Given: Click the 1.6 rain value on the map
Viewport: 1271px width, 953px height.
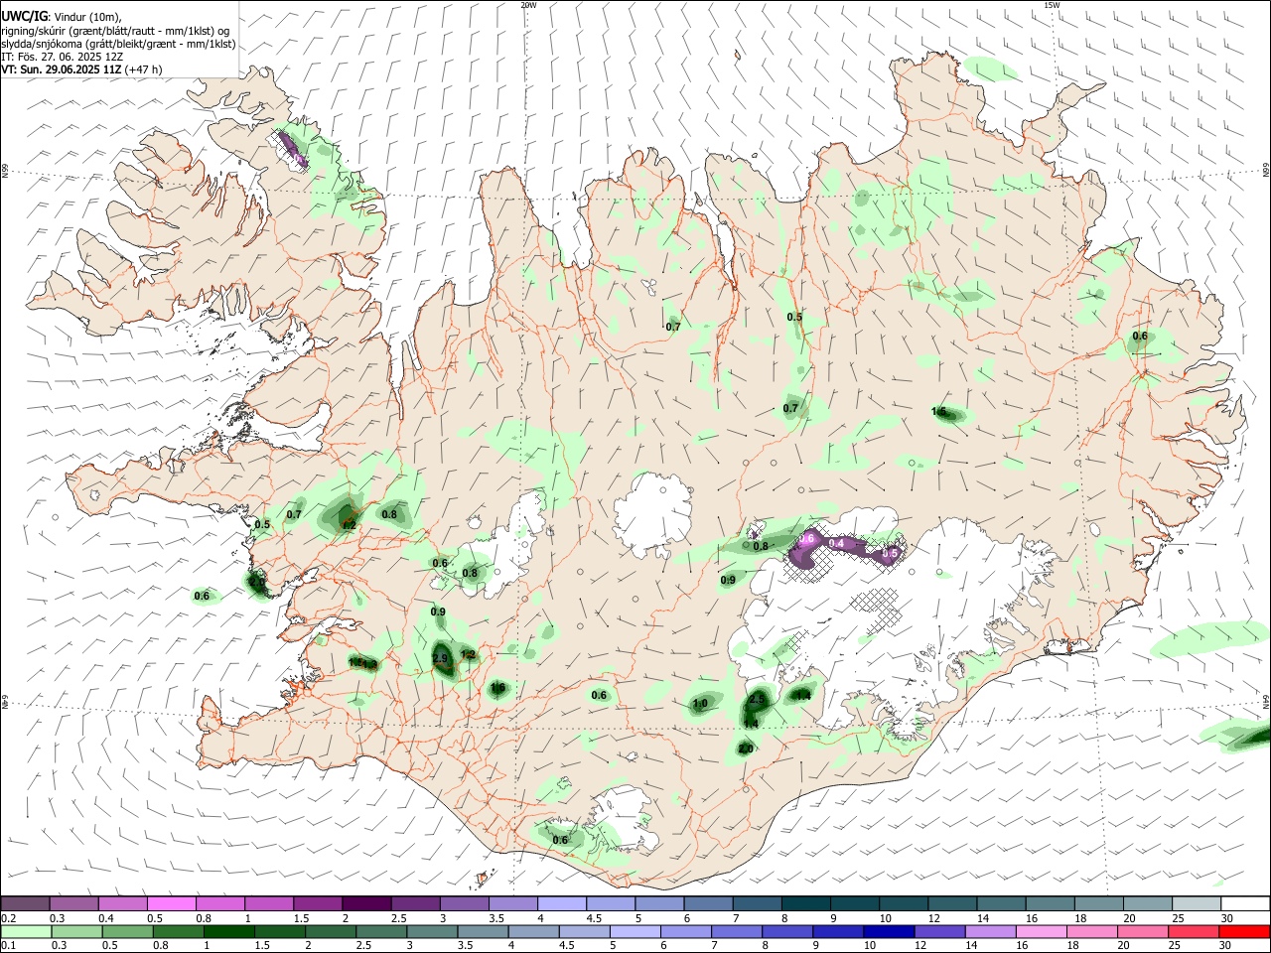Looking at the screenshot, I should tap(497, 688).
